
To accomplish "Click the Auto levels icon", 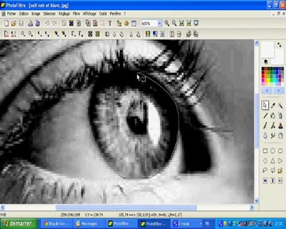I will [6, 34].
